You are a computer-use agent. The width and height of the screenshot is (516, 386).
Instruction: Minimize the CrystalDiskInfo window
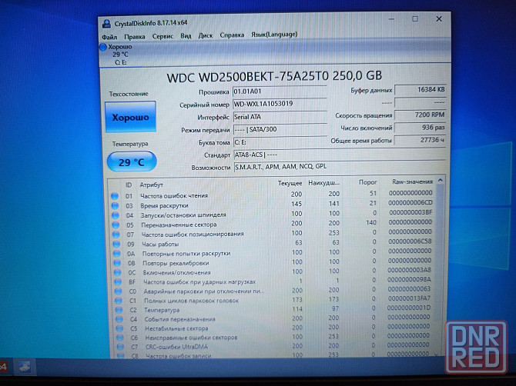point(391,19)
